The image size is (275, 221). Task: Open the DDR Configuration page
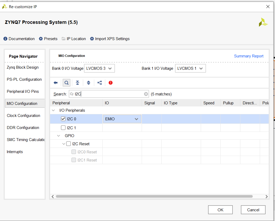click(23, 128)
